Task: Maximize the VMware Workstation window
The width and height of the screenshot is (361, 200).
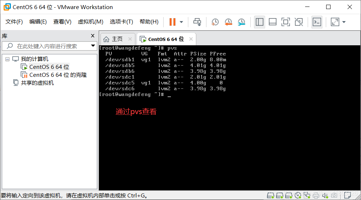Action: [x=329, y=7]
